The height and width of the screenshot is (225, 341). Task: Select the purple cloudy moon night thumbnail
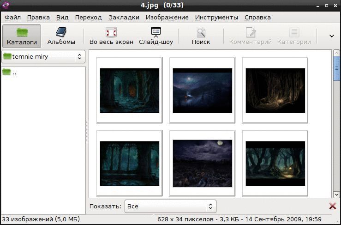pos(202,163)
